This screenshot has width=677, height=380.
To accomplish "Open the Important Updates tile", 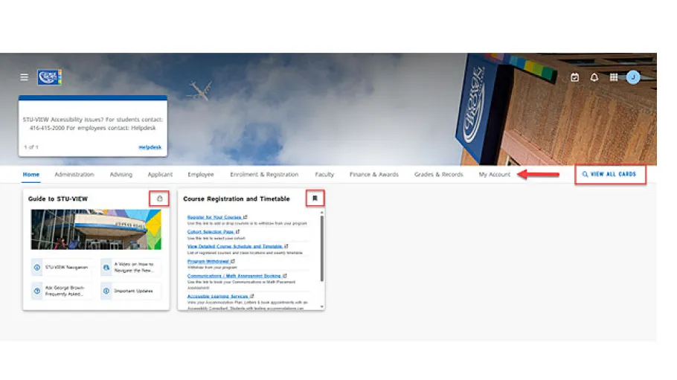I will 131,291.
